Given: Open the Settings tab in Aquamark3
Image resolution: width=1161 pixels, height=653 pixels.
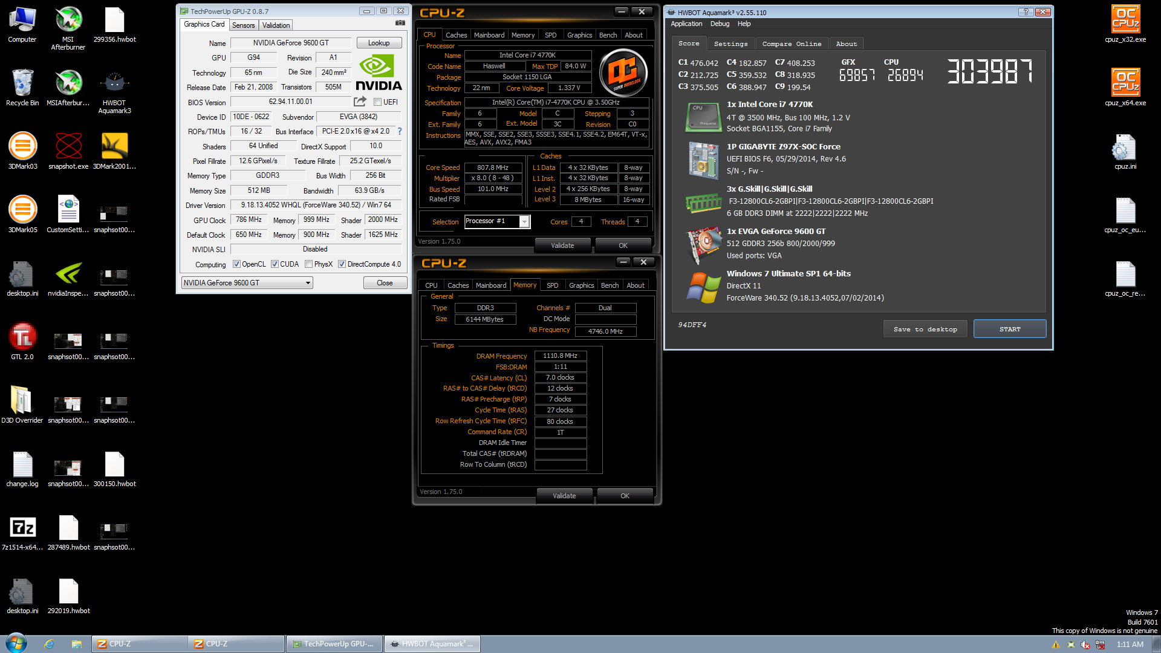Looking at the screenshot, I should [x=730, y=44].
